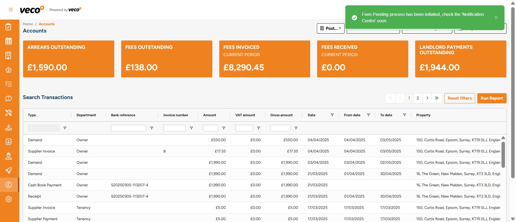This screenshot has height=222, width=516.
Task: Open the building properties sidebar icon
Action: pyautogui.click(x=9, y=55)
